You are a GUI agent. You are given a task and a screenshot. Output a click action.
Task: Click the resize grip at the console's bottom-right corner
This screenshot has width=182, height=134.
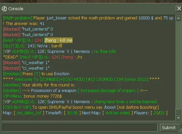coord(180,130)
